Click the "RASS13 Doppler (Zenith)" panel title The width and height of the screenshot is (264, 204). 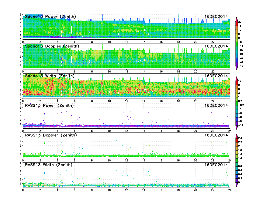51,135
